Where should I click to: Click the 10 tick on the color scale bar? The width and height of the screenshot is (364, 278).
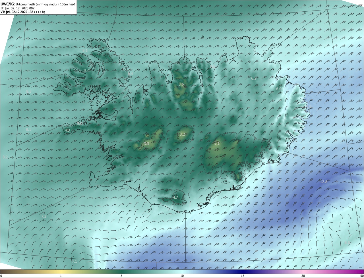[182, 276]
